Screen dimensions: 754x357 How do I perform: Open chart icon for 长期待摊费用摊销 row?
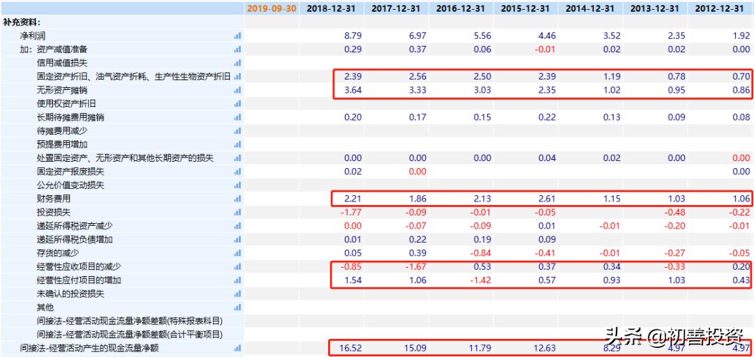[x=237, y=116]
